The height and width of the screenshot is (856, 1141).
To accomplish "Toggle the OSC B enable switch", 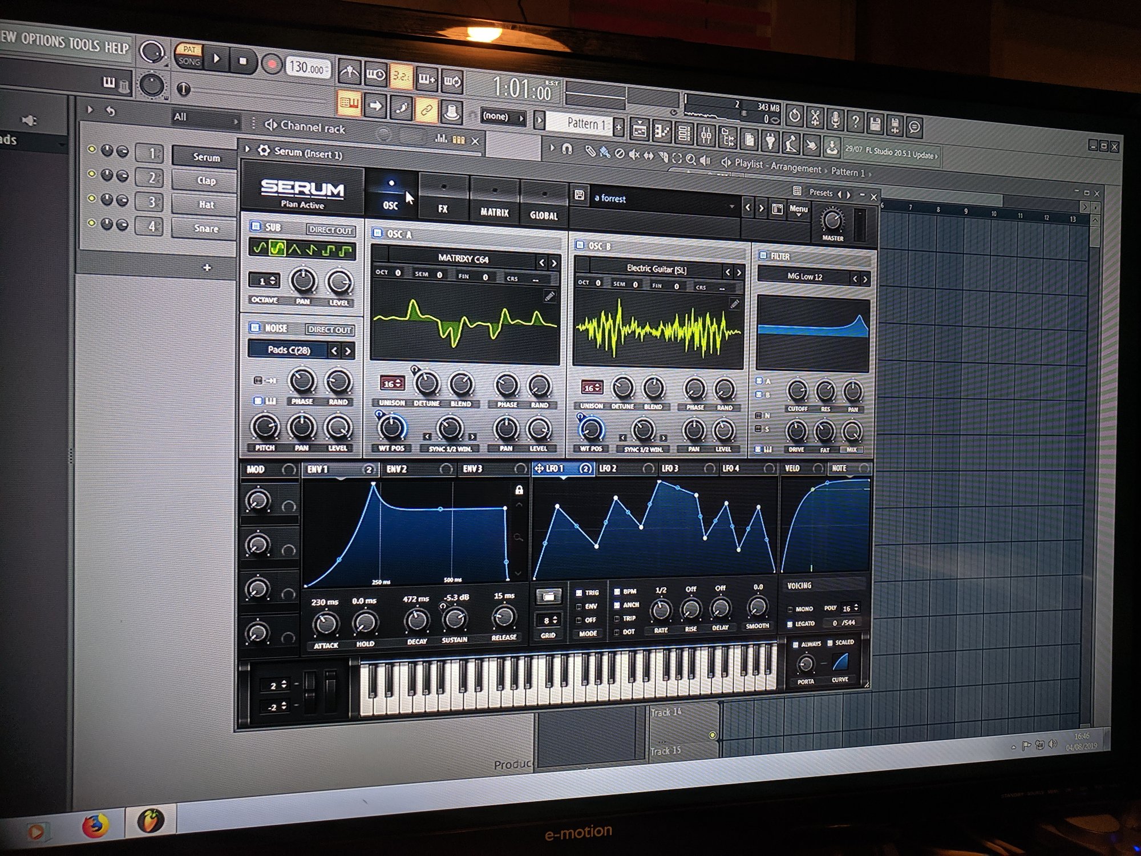I will tap(580, 245).
